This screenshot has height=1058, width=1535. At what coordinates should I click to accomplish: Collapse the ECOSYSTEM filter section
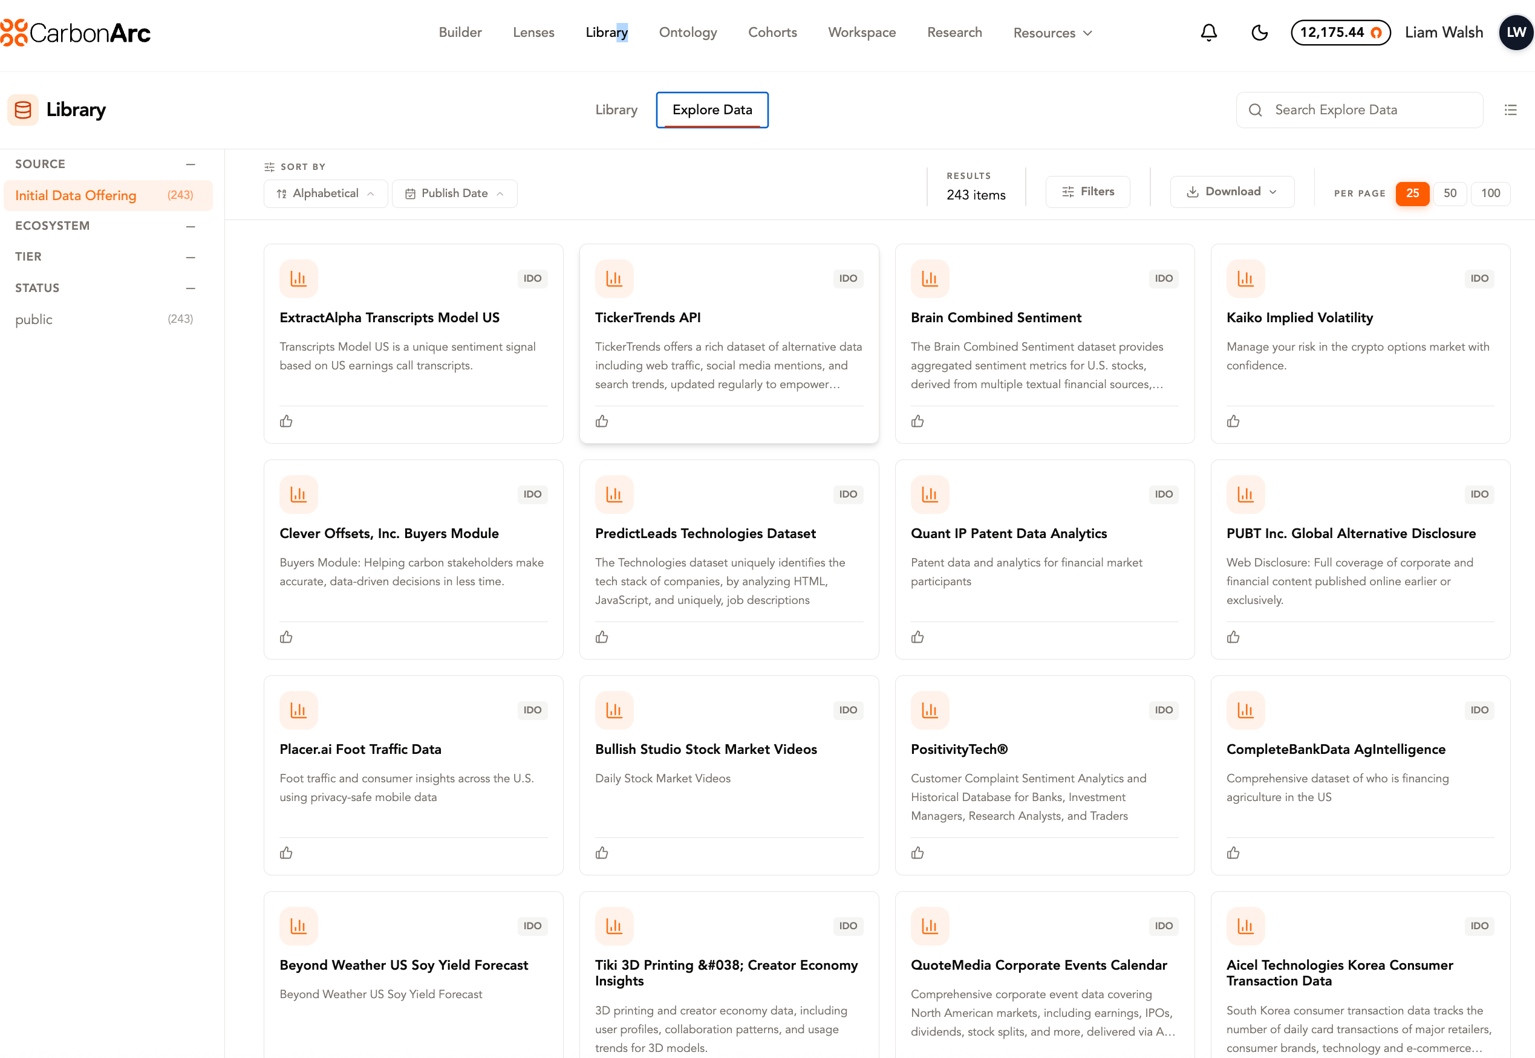pos(191,226)
